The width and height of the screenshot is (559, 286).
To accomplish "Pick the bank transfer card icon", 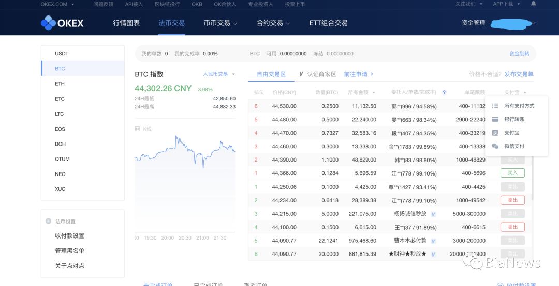I will [x=495, y=119].
